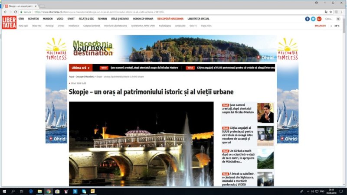Open Armata 360 sub-menu link

180,26
